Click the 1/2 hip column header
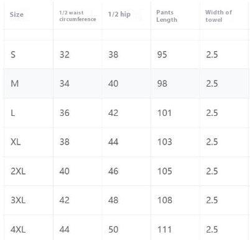This screenshot has height=240, width=250. tap(119, 14)
